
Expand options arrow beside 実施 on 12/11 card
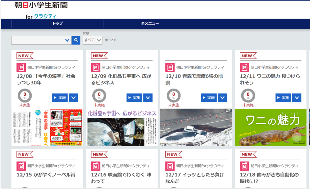[x=297, y=98]
